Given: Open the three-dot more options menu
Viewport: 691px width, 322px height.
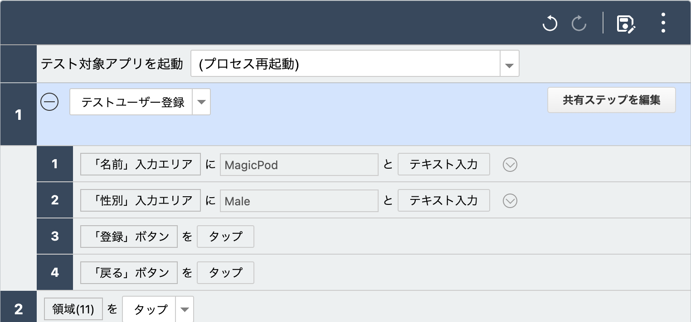Looking at the screenshot, I should pyautogui.click(x=663, y=23).
